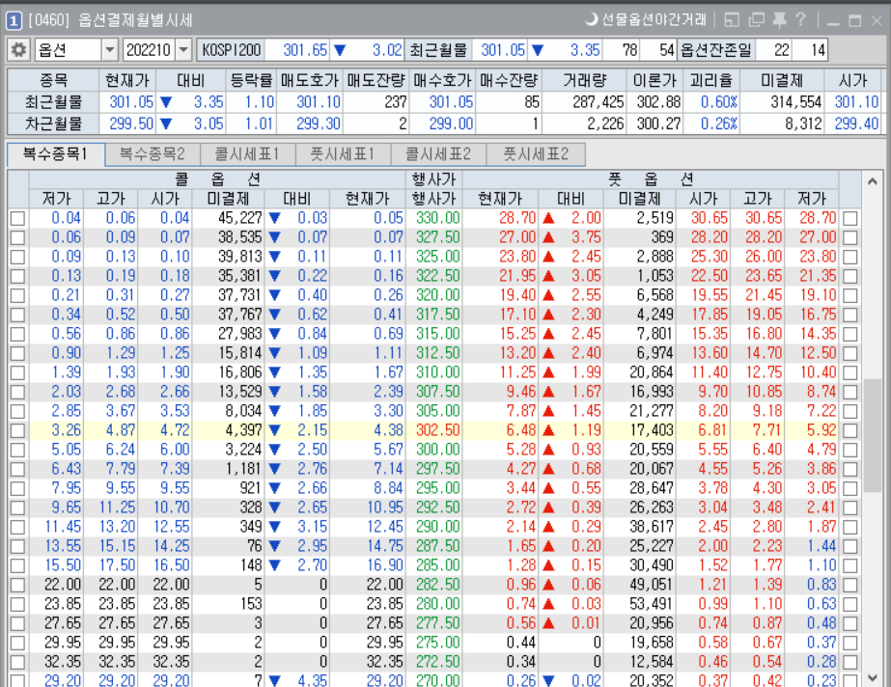
Task: Click the duplicate window icon
Action: point(756,20)
